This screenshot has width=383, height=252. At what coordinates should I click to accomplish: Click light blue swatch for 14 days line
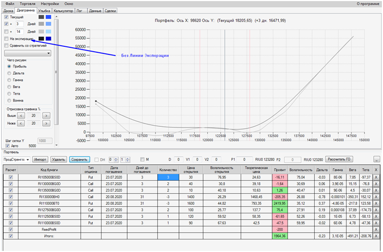click(49, 32)
